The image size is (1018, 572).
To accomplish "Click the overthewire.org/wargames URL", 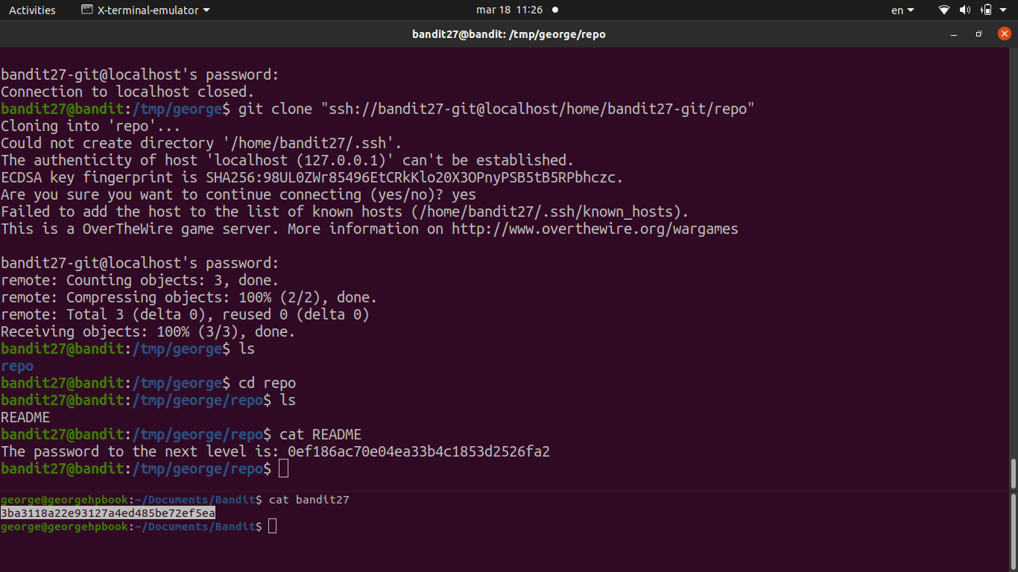I will (595, 229).
